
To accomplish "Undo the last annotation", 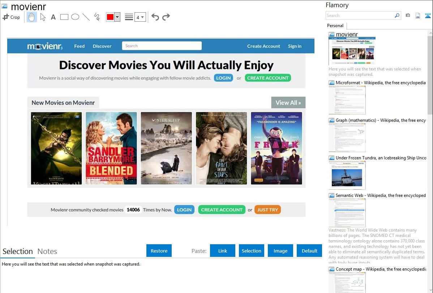I will pyautogui.click(x=155, y=17).
